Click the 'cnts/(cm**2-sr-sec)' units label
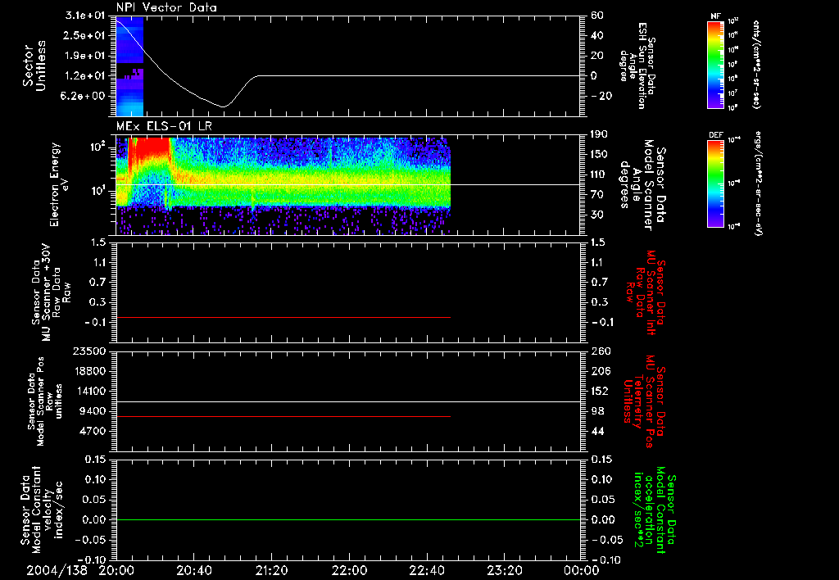 click(756, 65)
